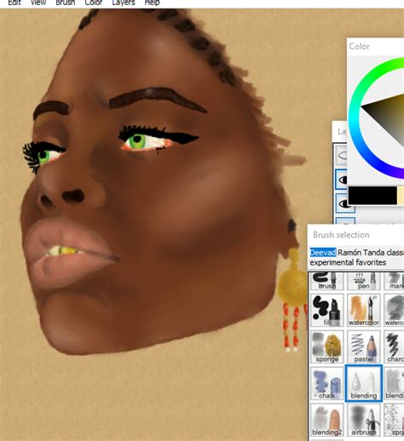Screen dimensions: 404x441
Task: Open the Color menu
Action: 94,3
